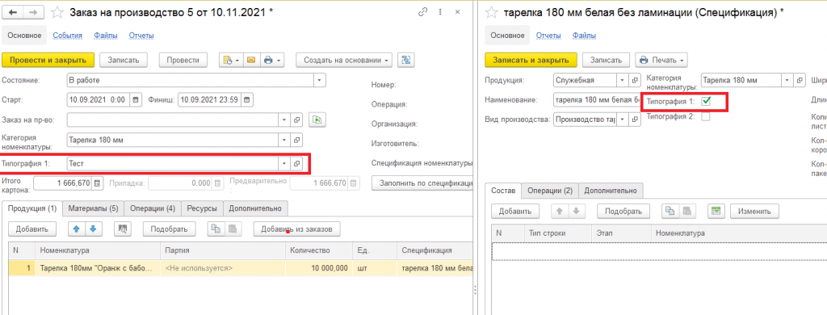Copy rows icon in Продукция toolbar
Image resolution: width=827 pixels, height=315 pixels.
(216, 229)
